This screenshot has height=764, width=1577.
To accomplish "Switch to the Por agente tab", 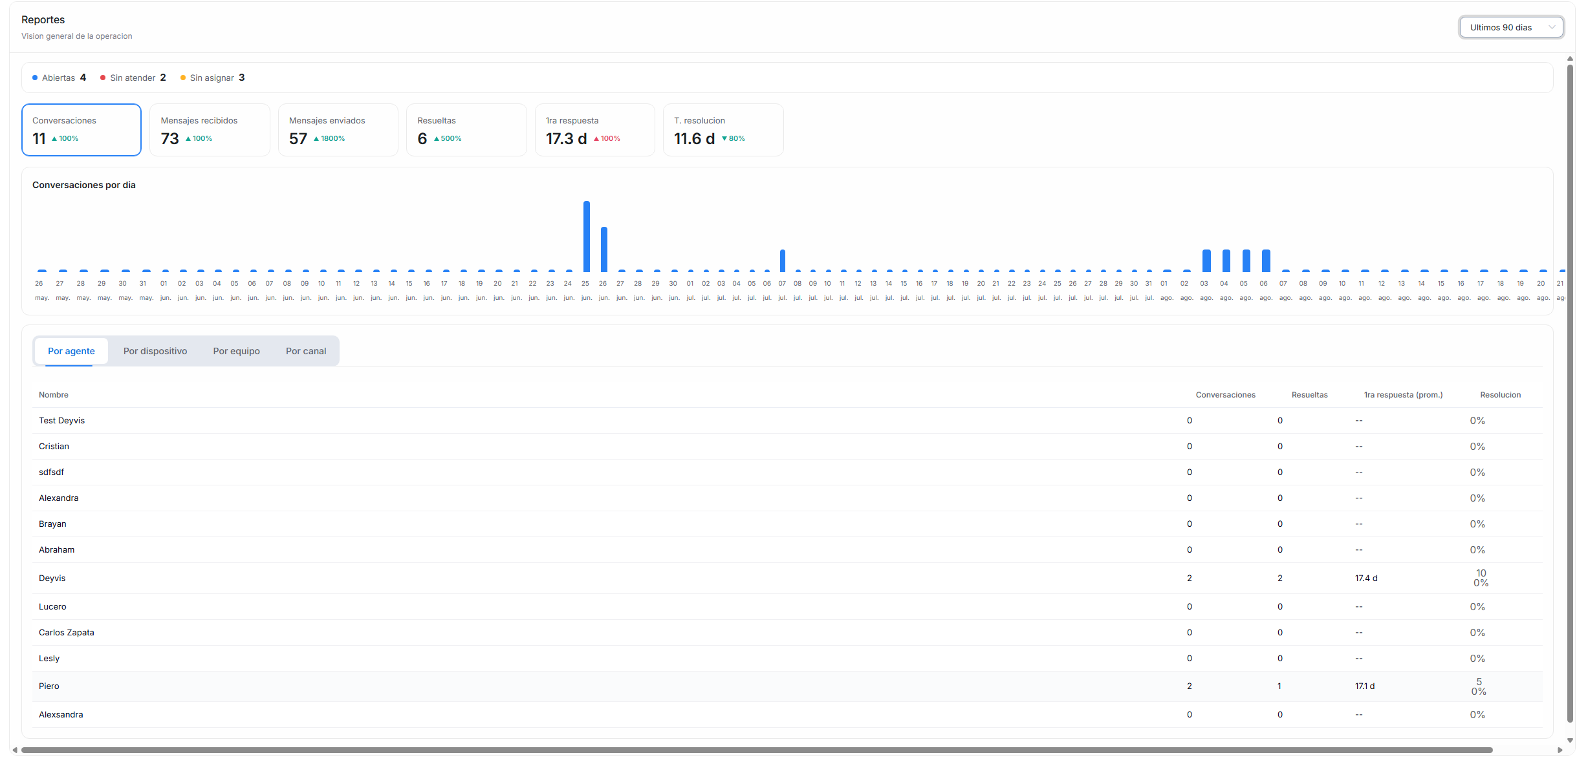I will [71, 351].
